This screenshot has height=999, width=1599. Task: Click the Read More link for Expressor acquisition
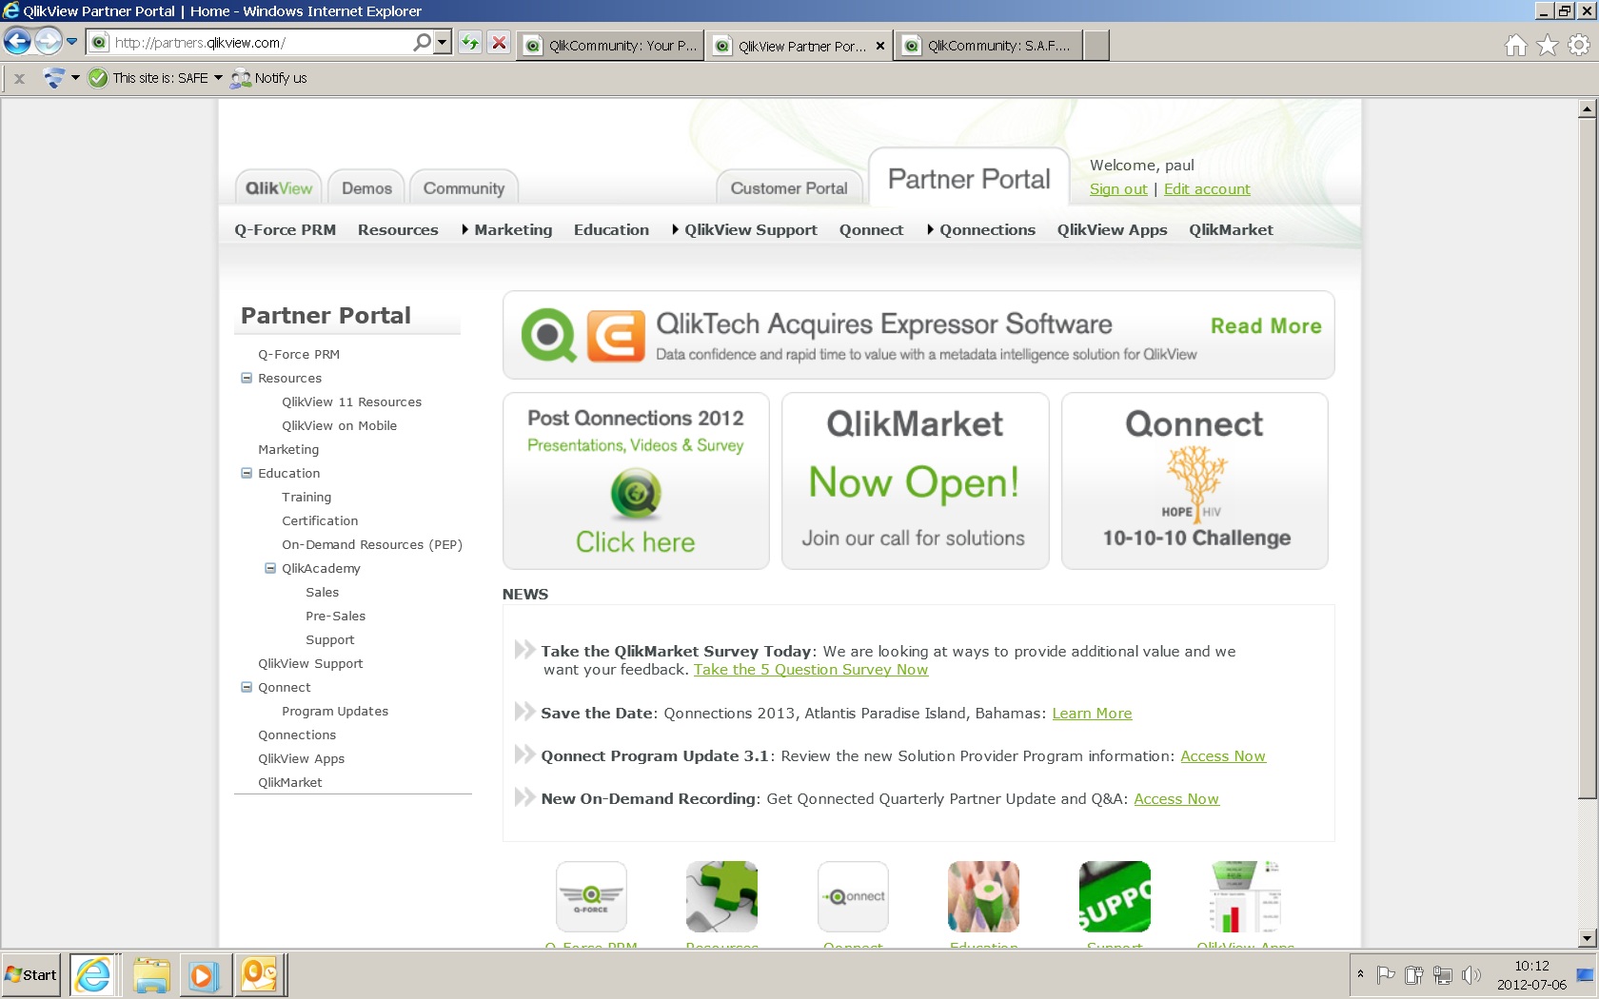coord(1266,325)
